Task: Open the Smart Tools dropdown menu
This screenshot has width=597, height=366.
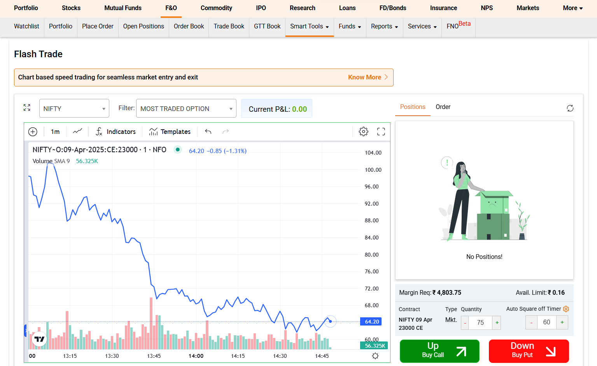Action: [x=309, y=26]
